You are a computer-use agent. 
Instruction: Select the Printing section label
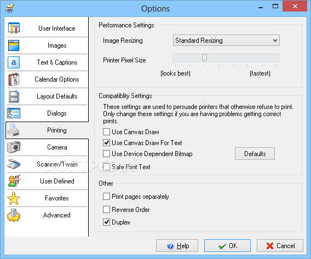click(x=57, y=130)
